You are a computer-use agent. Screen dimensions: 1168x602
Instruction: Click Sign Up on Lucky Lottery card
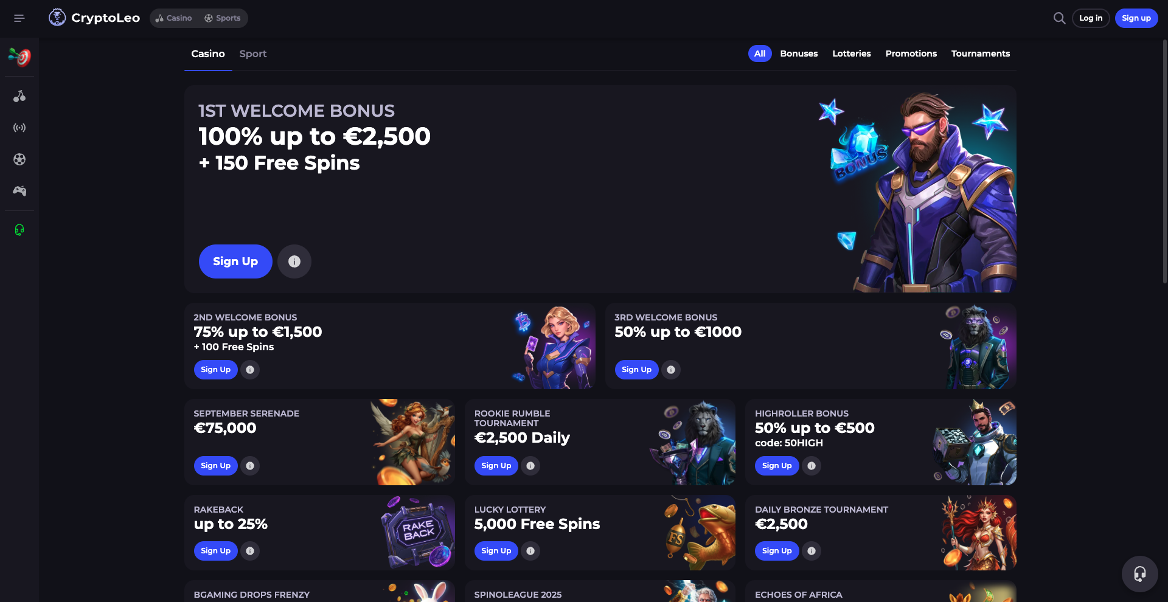496,551
